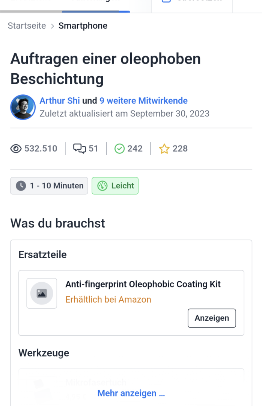
Task: Follow the Erhältlich bei Amazon link
Action: point(108,300)
